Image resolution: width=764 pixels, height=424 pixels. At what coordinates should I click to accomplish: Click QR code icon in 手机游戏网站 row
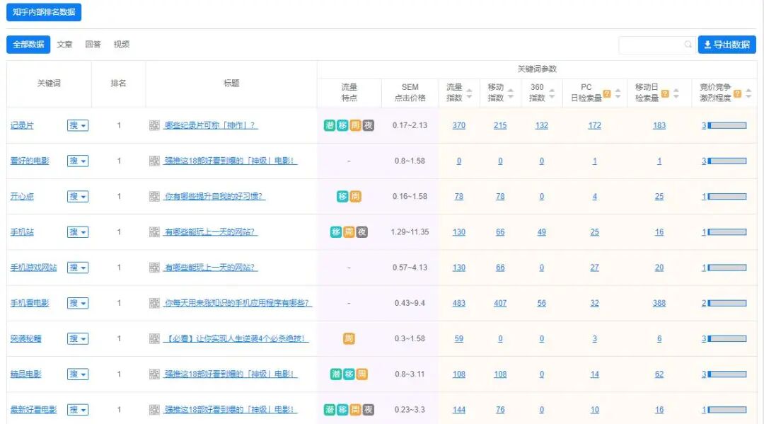tap(154, 268)
